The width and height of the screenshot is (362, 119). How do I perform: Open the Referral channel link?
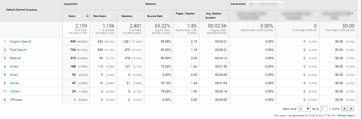(15, 58)
